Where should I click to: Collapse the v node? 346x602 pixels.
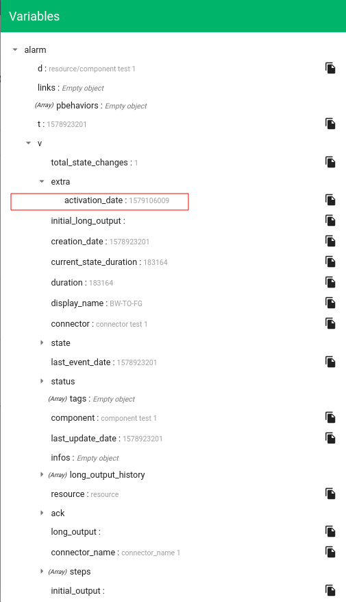click(x=28, y=143)
